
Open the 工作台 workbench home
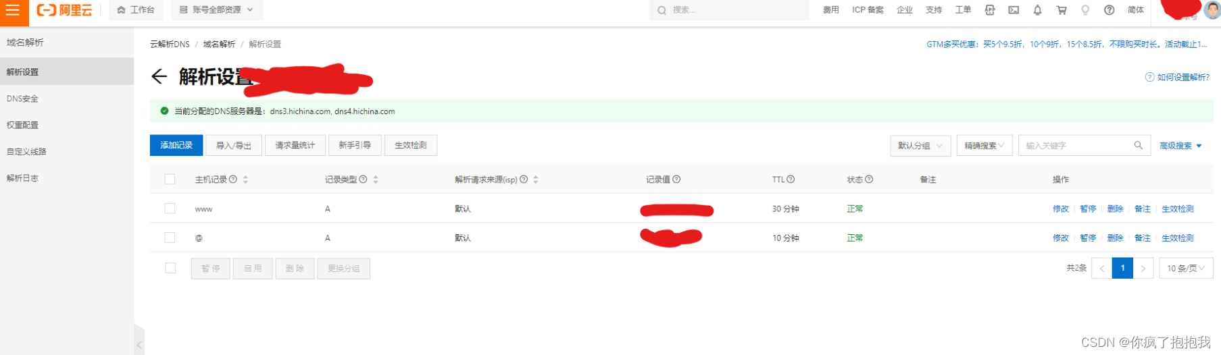(136, 10)
